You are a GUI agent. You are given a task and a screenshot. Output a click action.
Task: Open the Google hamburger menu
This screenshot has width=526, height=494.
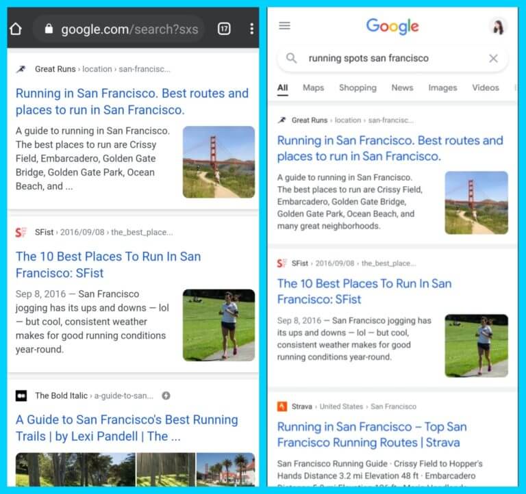tap(285, 26)
